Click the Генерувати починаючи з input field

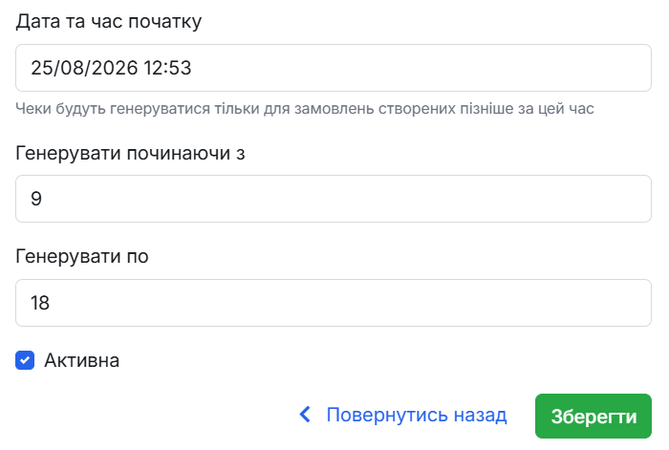pos(334,199)
